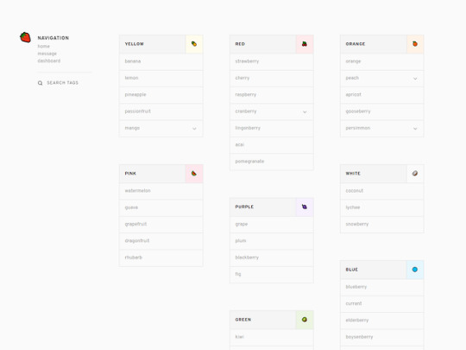
Task: Select the dragonfruit row
Action: pos(161,241)
